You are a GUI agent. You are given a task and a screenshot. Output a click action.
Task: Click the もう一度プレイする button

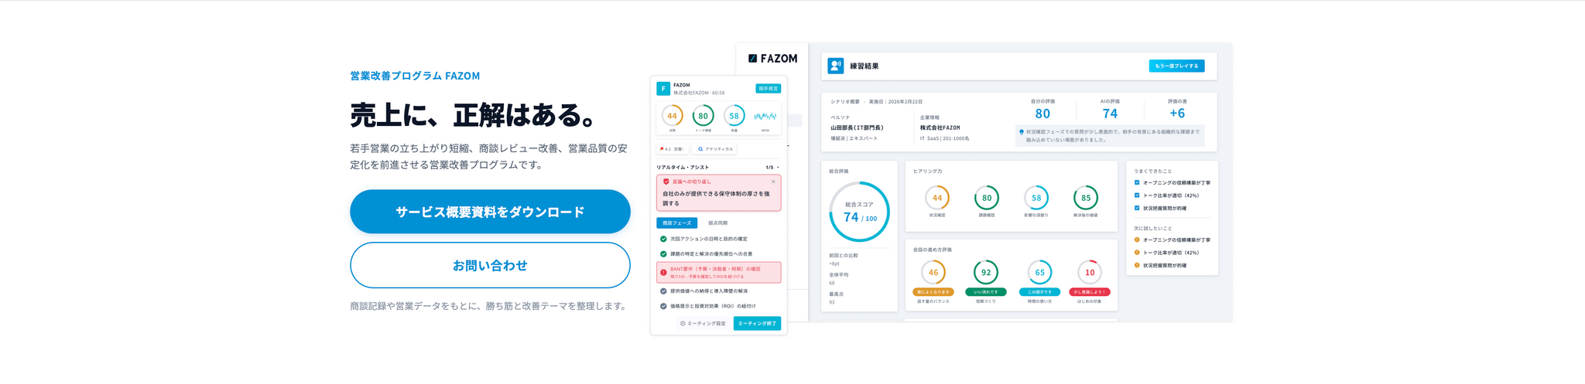(x=1176, y=66)
